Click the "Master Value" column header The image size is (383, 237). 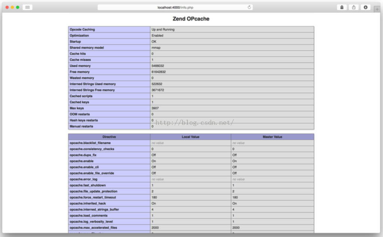(x=272, y=137)
